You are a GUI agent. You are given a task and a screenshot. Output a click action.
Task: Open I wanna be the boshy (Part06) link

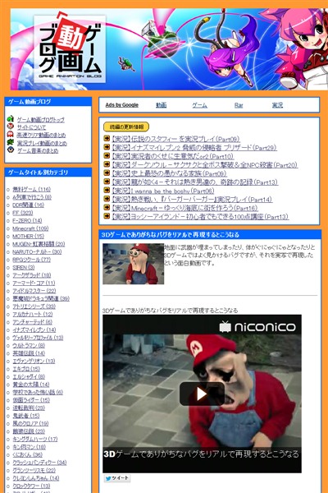pyautogui.click(x=163, y=191)
